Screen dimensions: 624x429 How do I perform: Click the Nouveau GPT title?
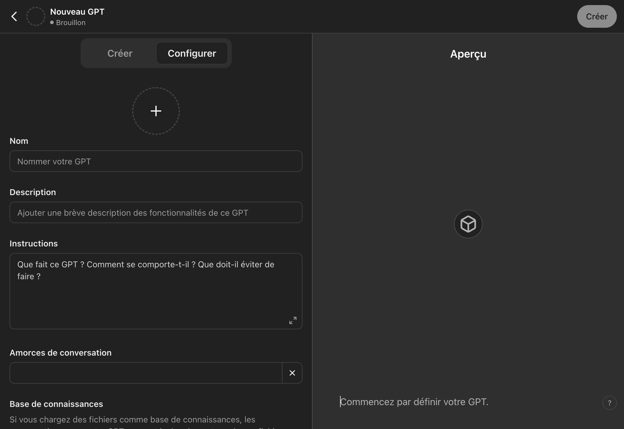[x=77, y=12]
